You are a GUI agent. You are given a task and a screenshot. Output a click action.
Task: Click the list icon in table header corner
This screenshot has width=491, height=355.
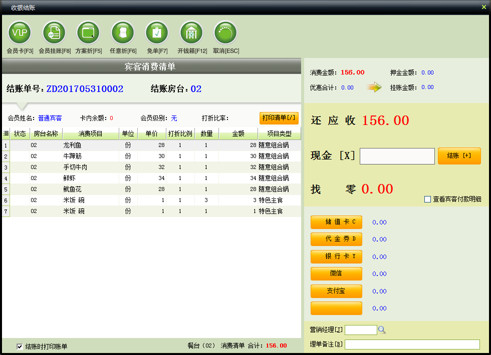6,133
